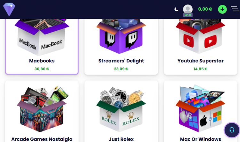Select the Just Rolex box image
Screen dimensions: 240x142
click(121, 109)
